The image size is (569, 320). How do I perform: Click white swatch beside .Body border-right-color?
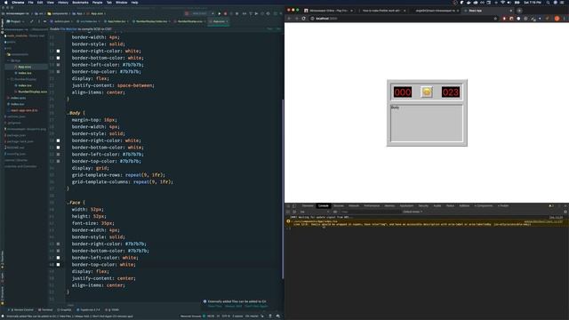click(x=58, y=140)
